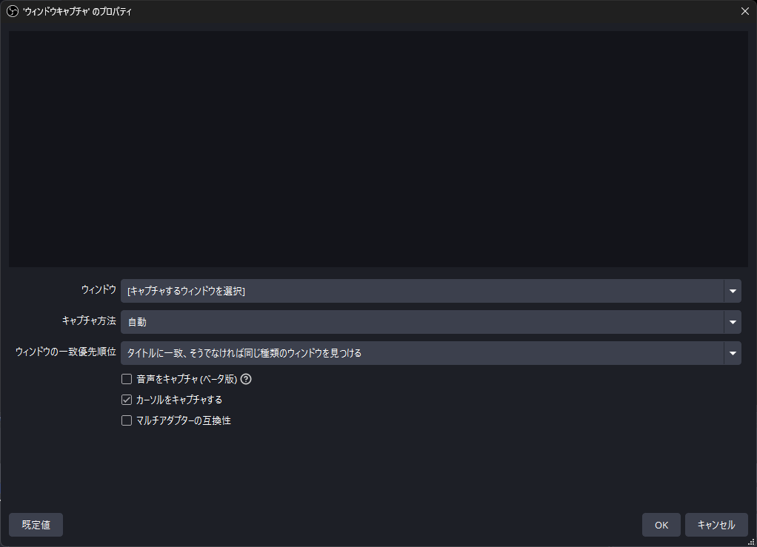The height and width of the screenshot is (547, 757).
Task: Click the 'ウィンドウキャプチャ' のプロパティ title text
Action: [x=77, y=12]
